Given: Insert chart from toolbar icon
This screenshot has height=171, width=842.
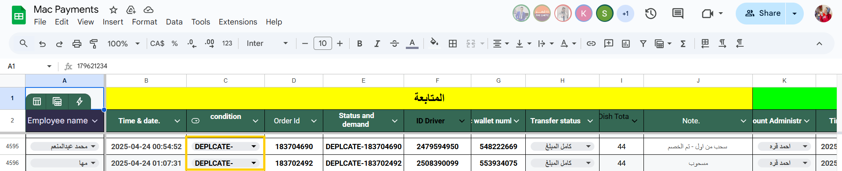Looking at the screenshot, I should (626, 43).
